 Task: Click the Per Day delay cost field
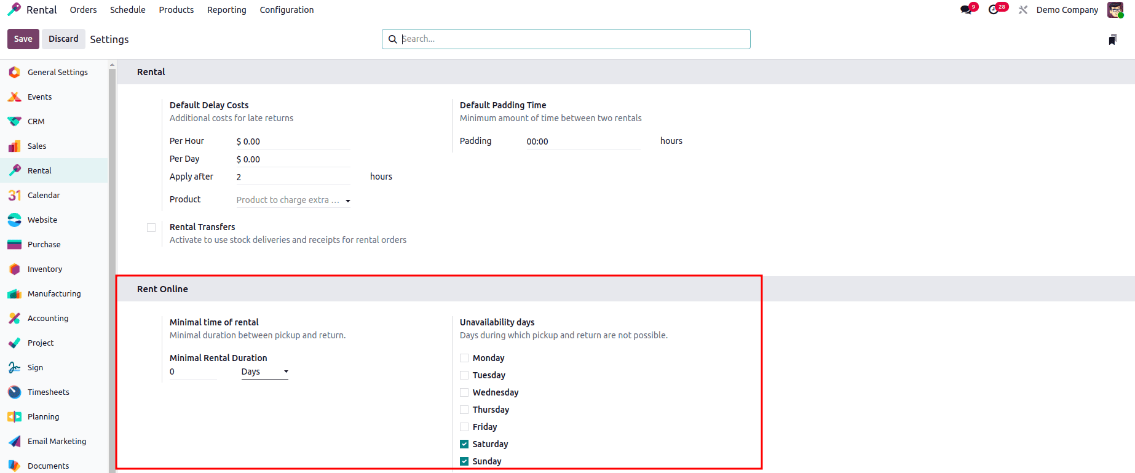(x=293, y=159)
